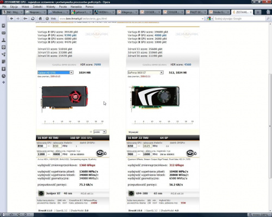272x217 pixels.
Task: Open the Contacts panel in sidebar
Action: click(x=3, y=40)
